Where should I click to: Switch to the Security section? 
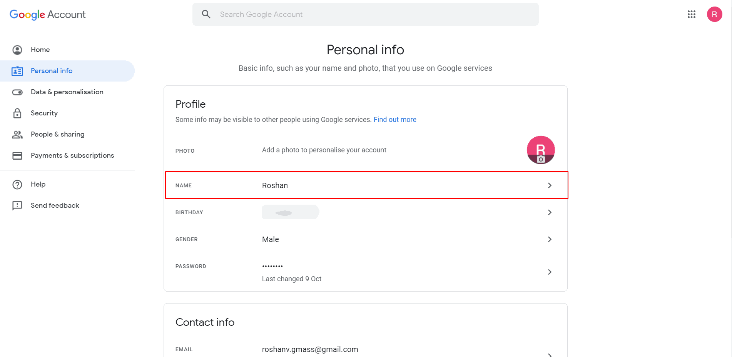(x=44, y=113)
